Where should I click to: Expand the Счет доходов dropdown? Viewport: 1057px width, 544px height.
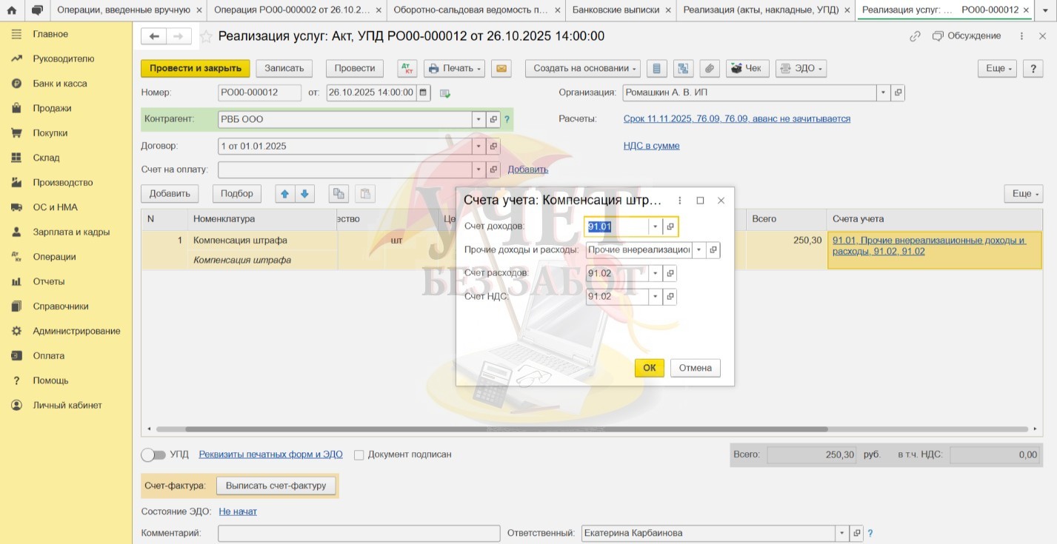pos(655,226)
